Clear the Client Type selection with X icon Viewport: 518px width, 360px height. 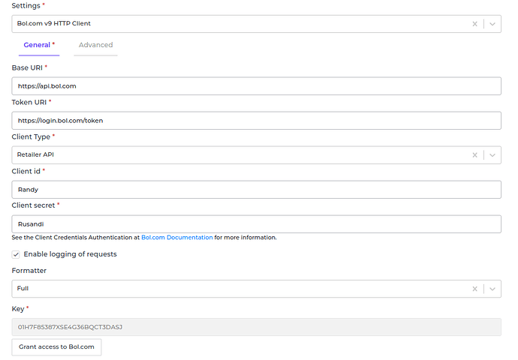474,155
